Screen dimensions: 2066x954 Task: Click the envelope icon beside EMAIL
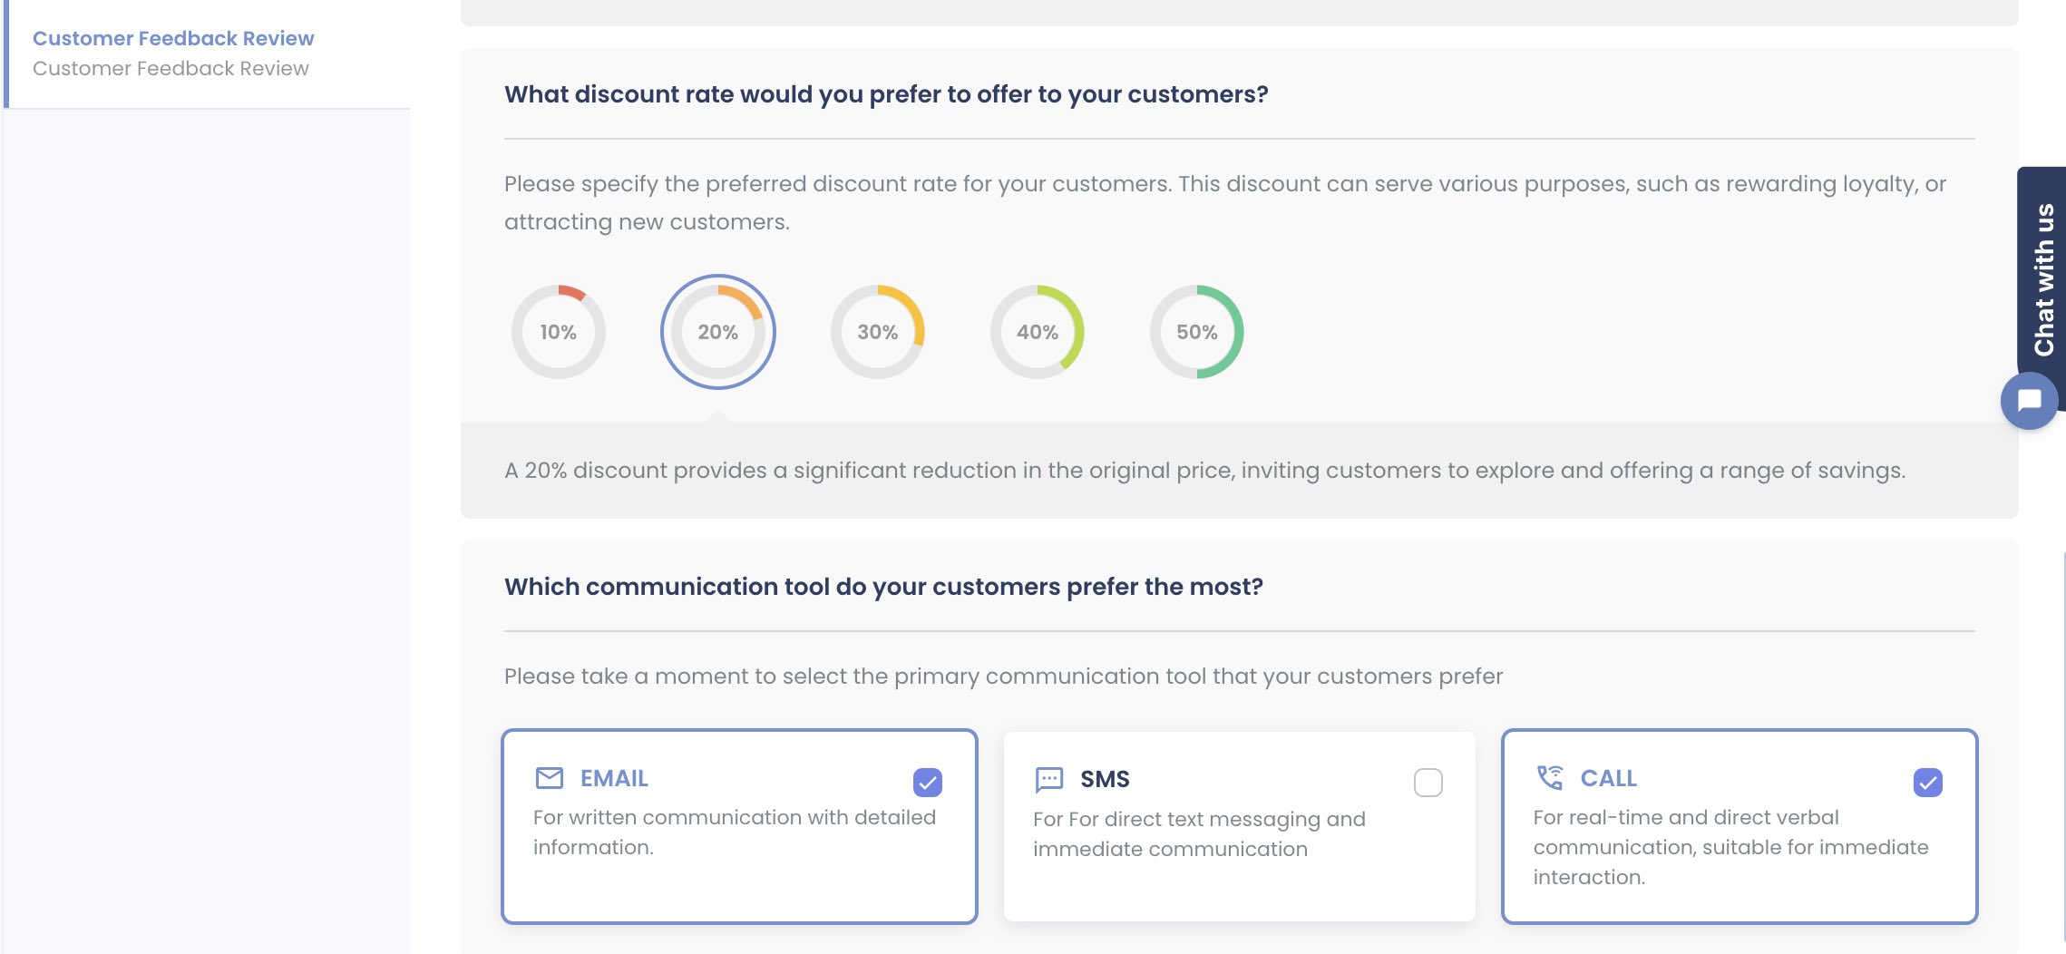pos(550,778)
